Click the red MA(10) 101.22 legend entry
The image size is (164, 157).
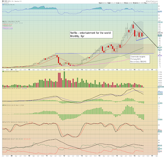(x=8, y=25)
